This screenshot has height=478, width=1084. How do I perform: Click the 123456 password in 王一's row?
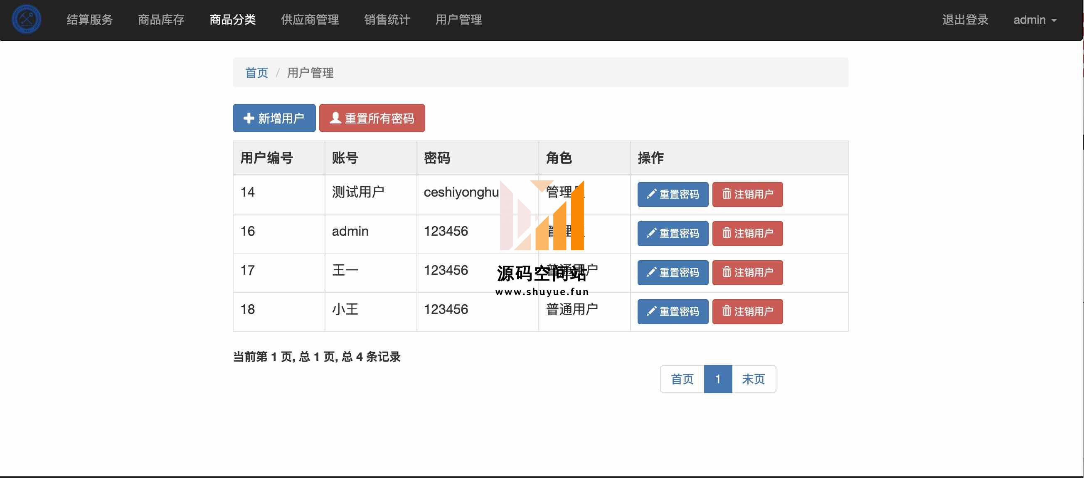pos(446,271)
